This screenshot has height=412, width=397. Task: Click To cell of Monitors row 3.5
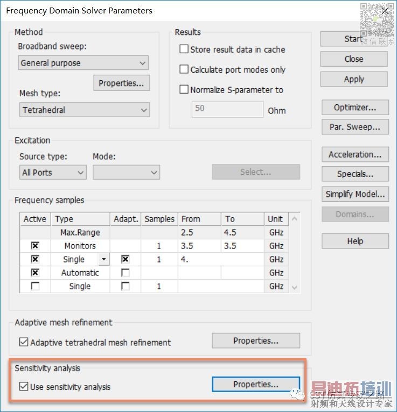242,246
